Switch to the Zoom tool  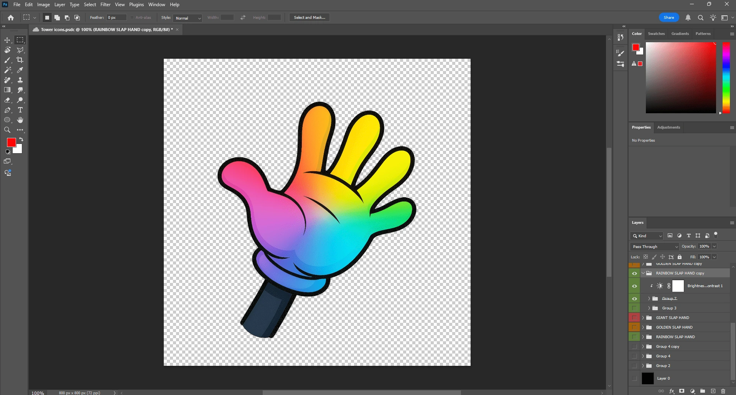[7, 130]
